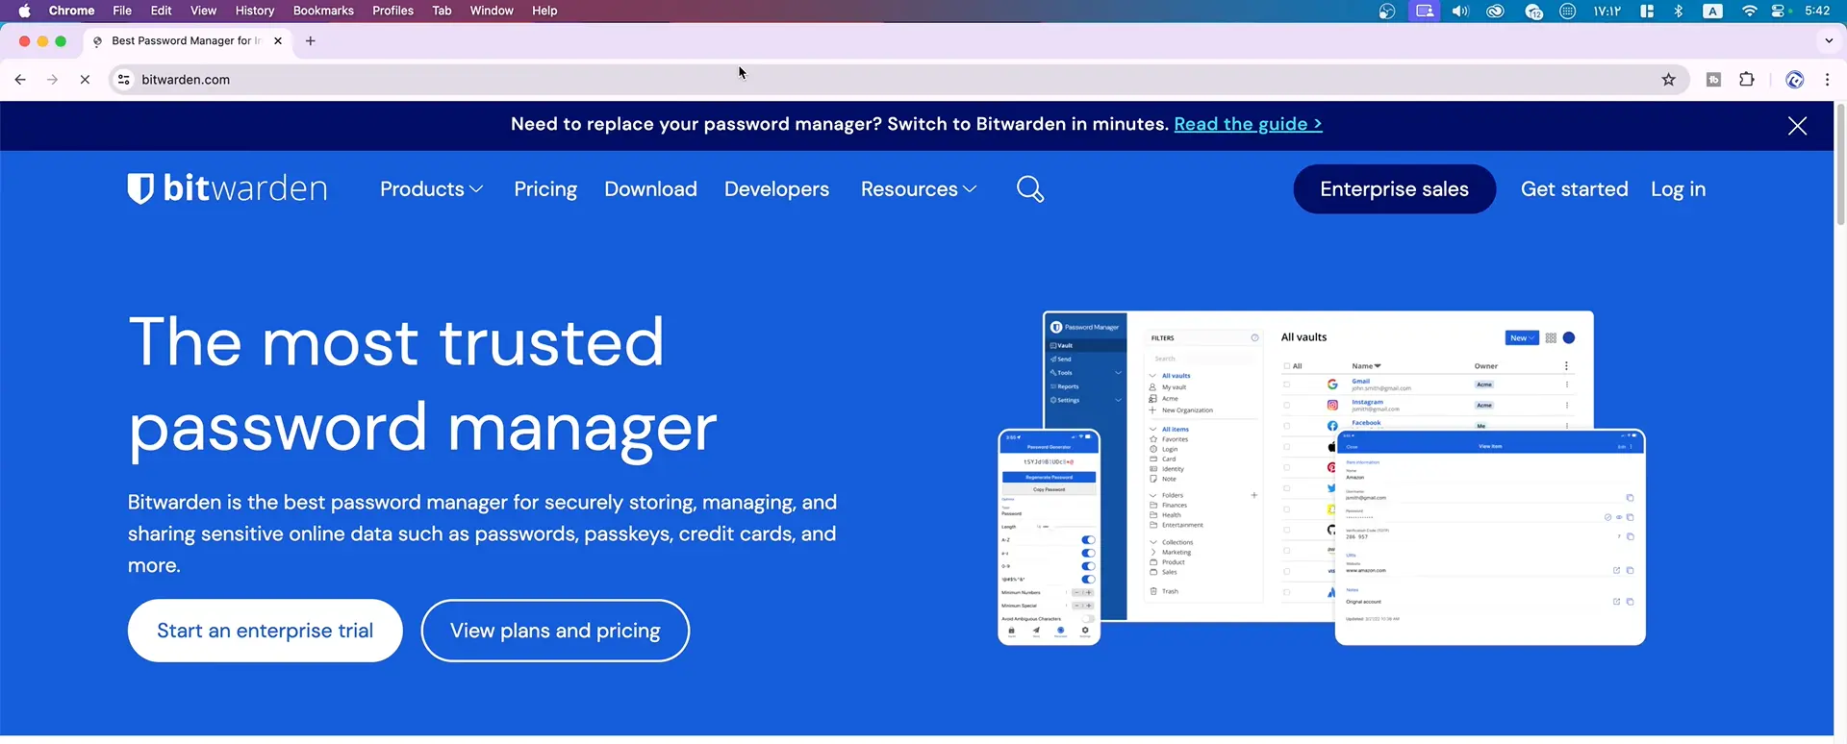The image size is (1847, 744).
Task: Click the Enterprise sales button
Action: 1394,189
